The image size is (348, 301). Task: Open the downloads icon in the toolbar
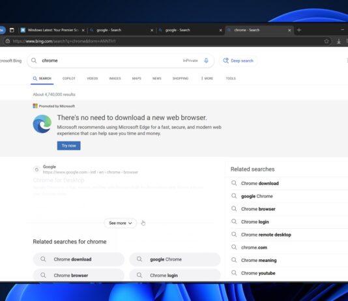[339, 41]
